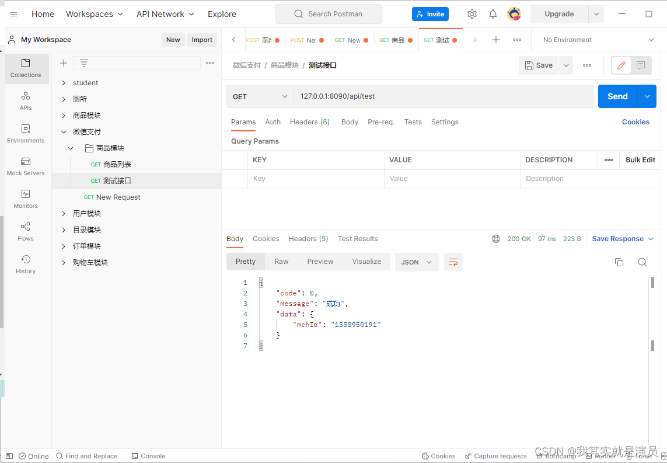Screen dimensions: 667x463
Task: Click the filter icon in collections search
Action: pyautogui.click(x=84, y=63)
